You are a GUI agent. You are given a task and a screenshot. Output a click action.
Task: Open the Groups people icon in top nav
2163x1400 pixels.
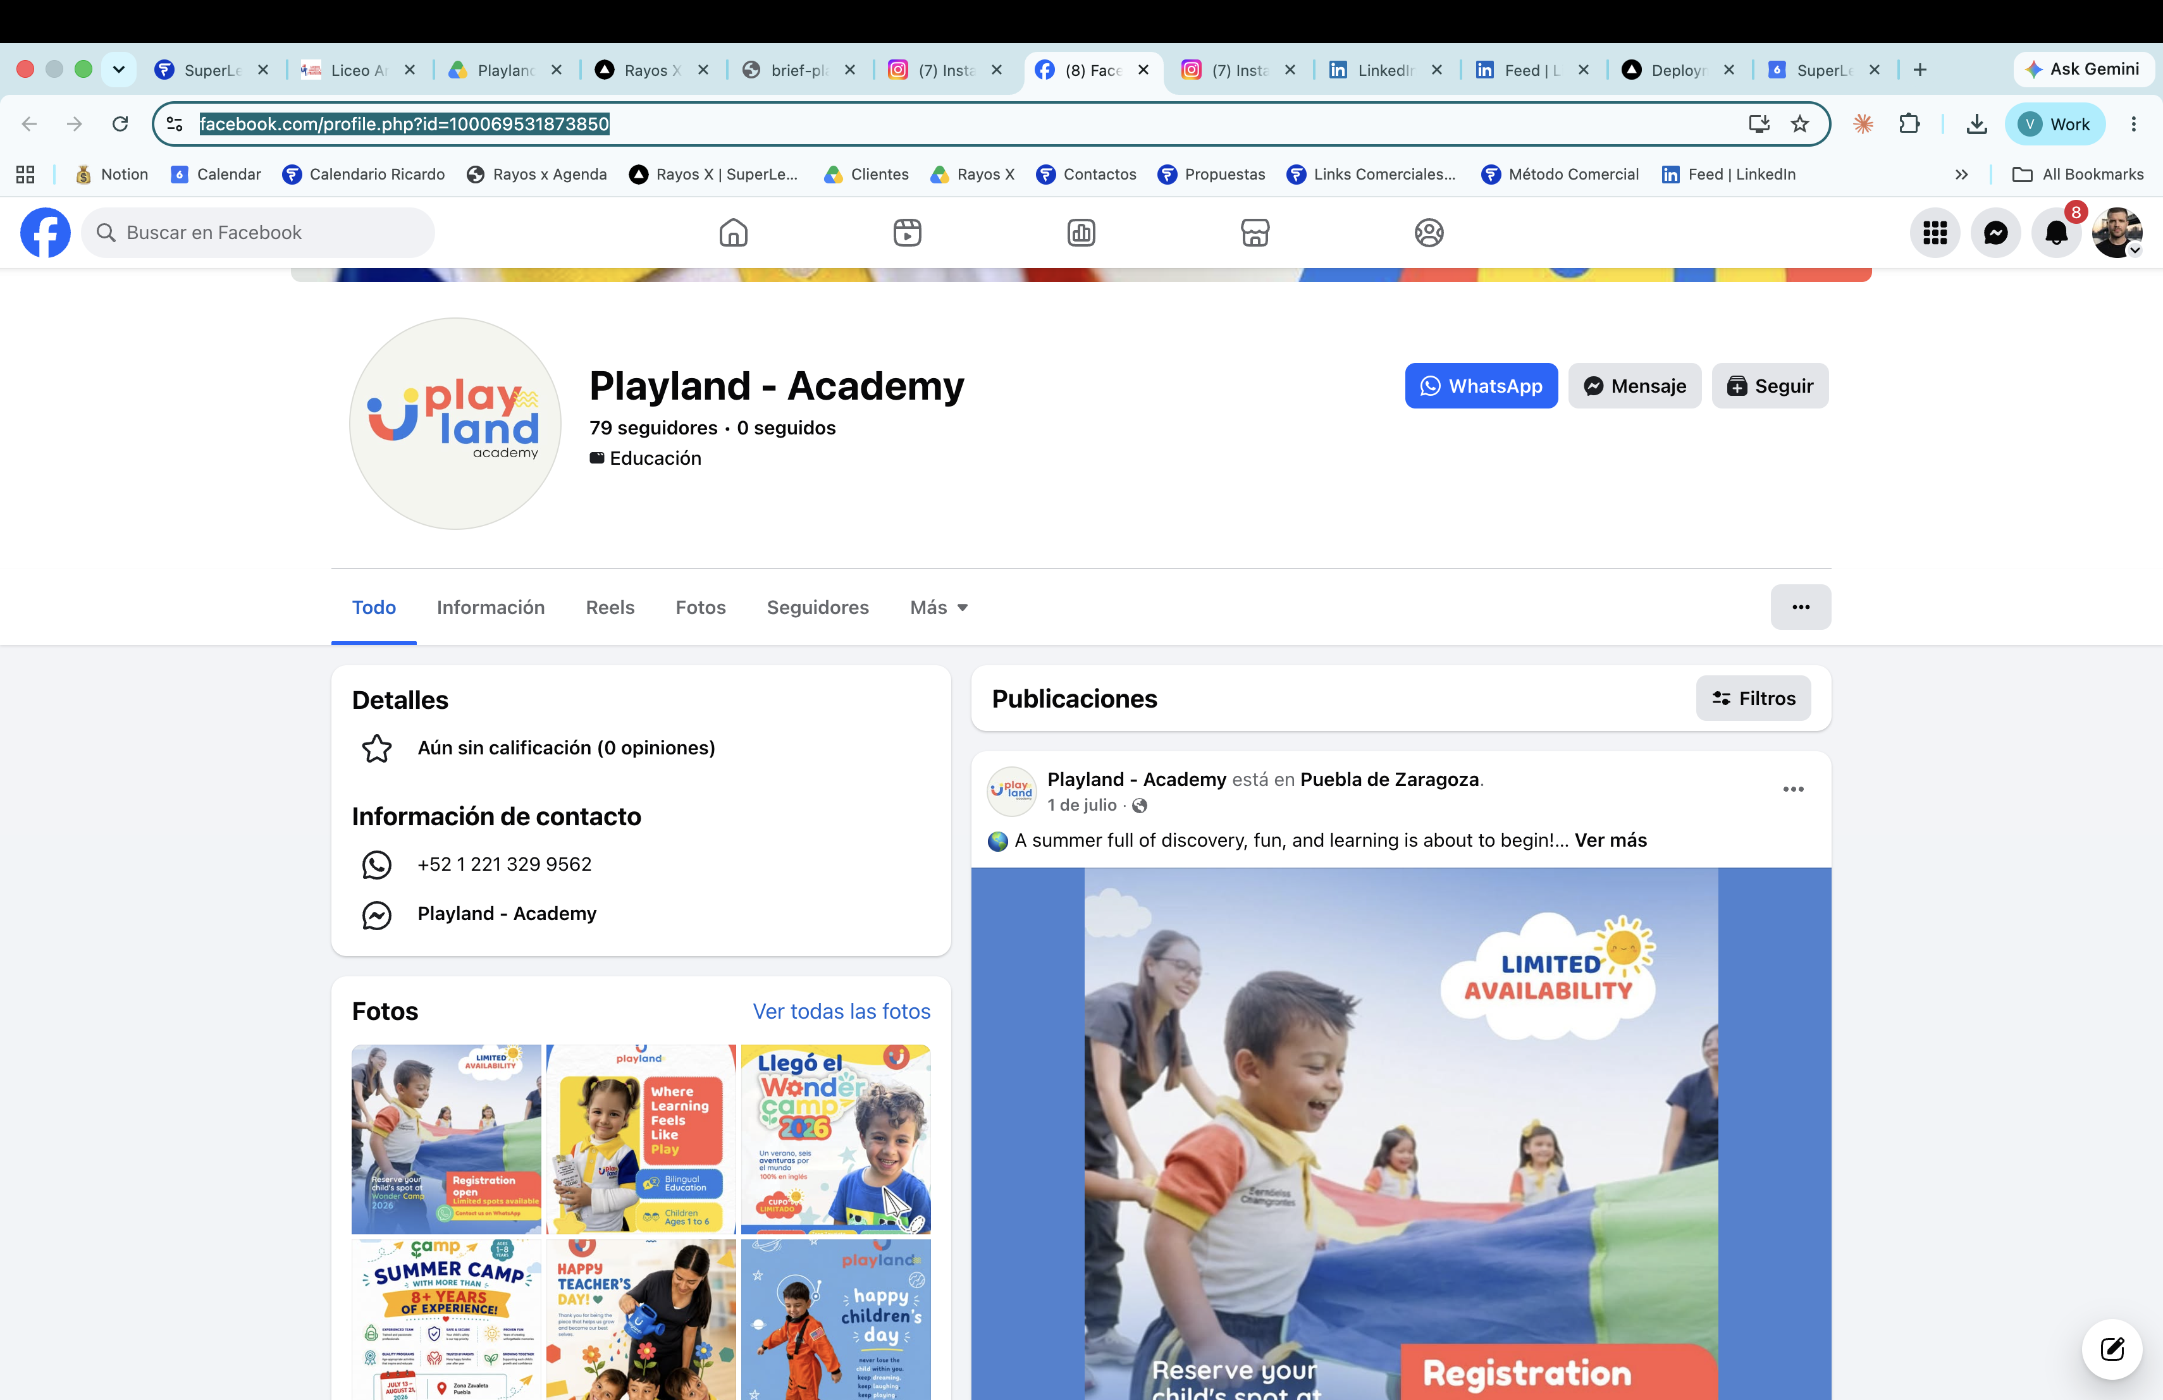click(1429, 233)
